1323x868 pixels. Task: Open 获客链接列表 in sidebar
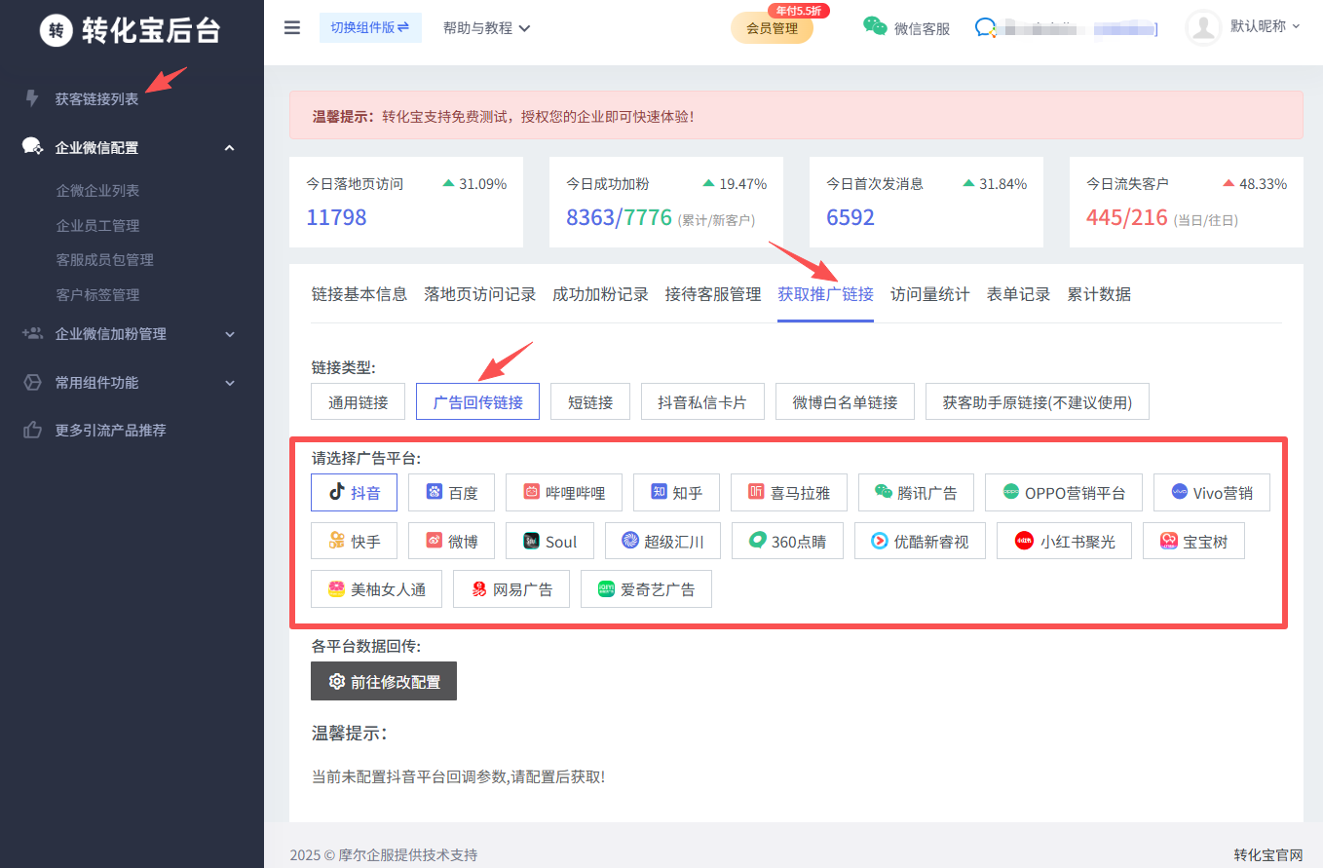click(96, 99)
